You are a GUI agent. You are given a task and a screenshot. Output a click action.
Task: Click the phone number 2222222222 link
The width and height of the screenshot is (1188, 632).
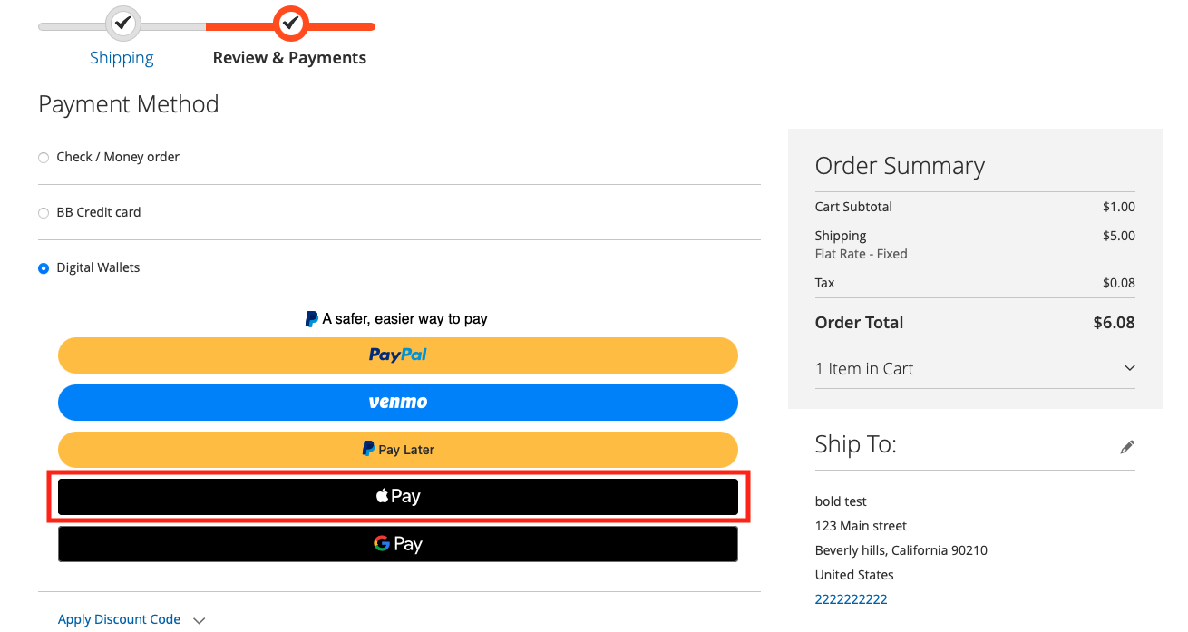(851, 598)
